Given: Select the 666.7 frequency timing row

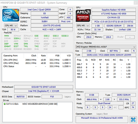Looking at the screenshot, I should pyautogui.click(x=103, y=64).
